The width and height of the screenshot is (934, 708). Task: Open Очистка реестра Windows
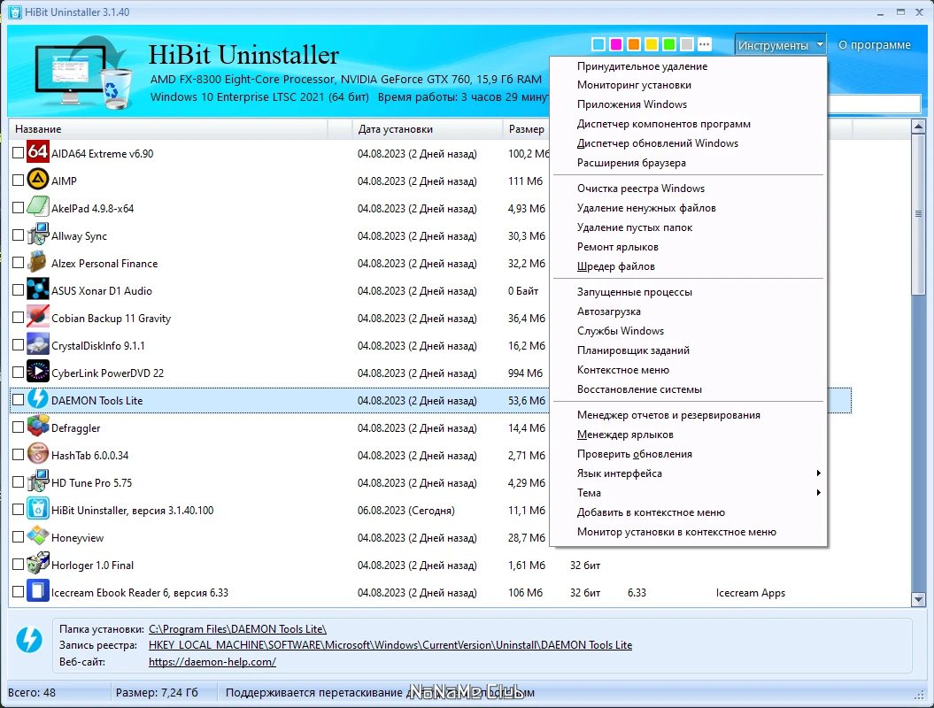pos(689,189)
